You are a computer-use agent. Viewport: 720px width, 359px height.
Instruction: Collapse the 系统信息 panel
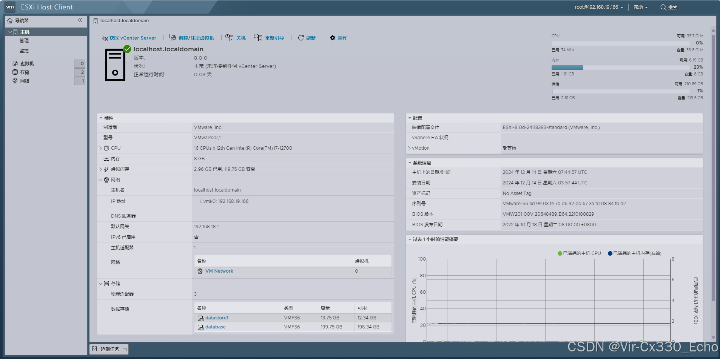tap(410, 163)
